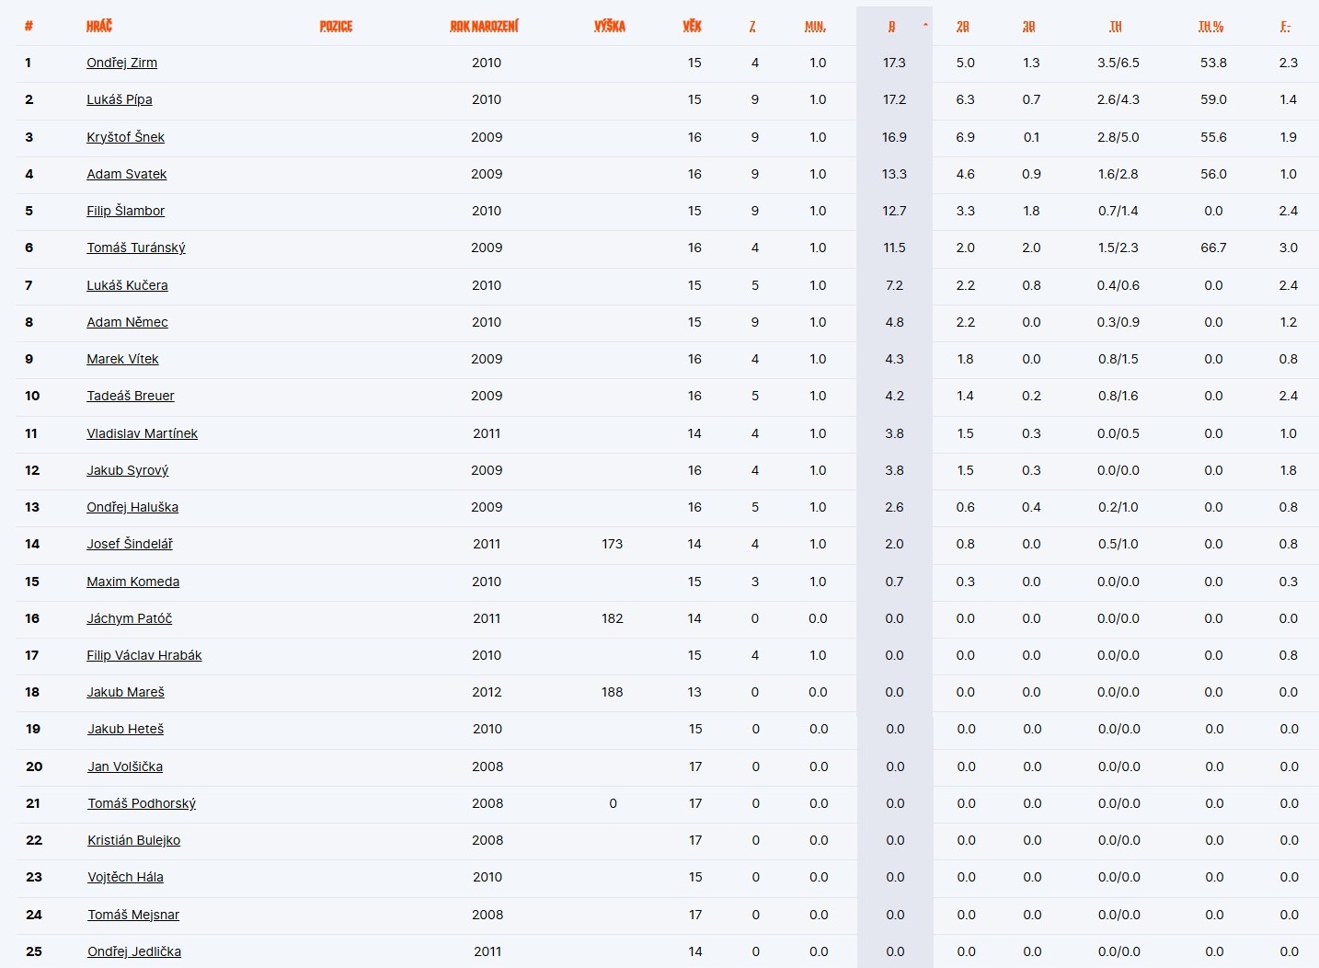Sort by ROK NAROZENÍ header

(485, 27)
